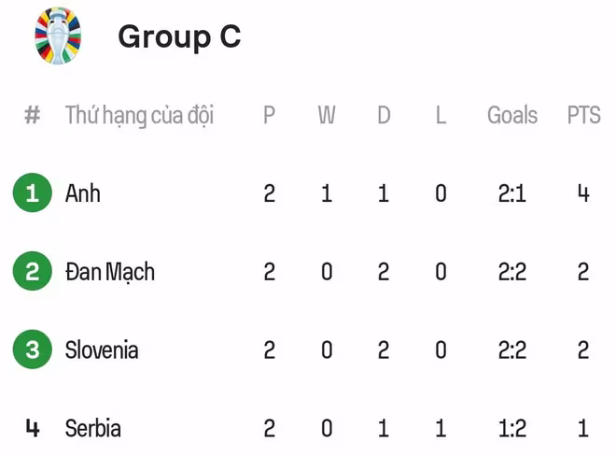Viewport: 616px width, 456px height.
Task: Click the 'Thứ hạng của đội' column header
Action: tap(139, 115)
